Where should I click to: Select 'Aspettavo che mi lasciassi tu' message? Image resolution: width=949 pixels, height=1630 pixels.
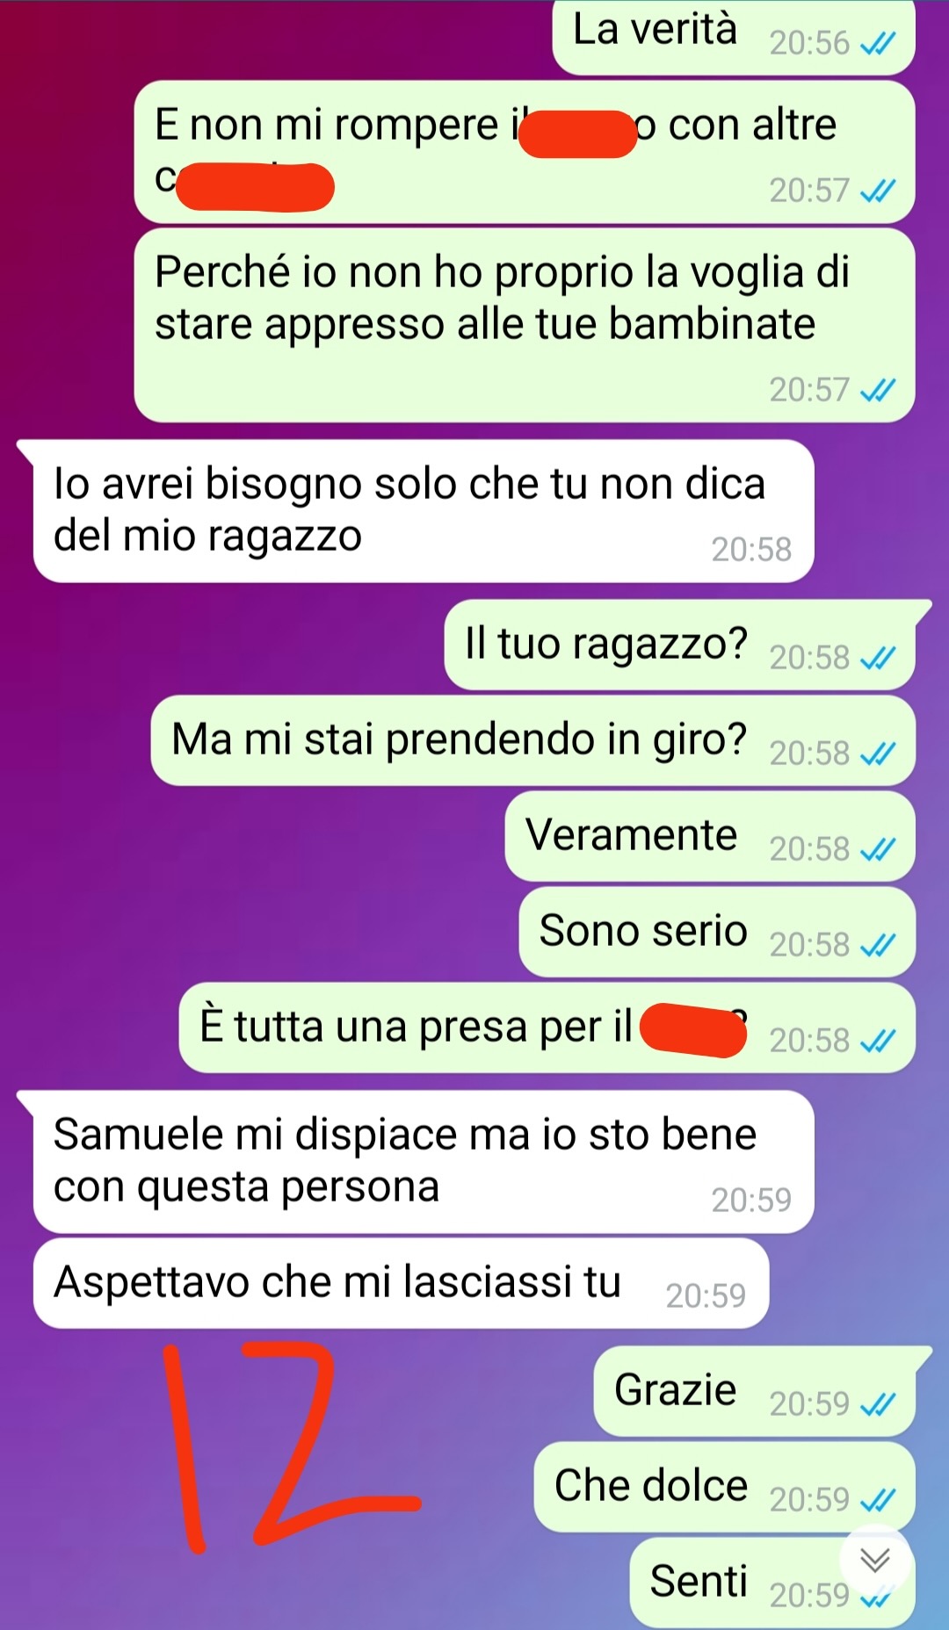point(402,1283)
